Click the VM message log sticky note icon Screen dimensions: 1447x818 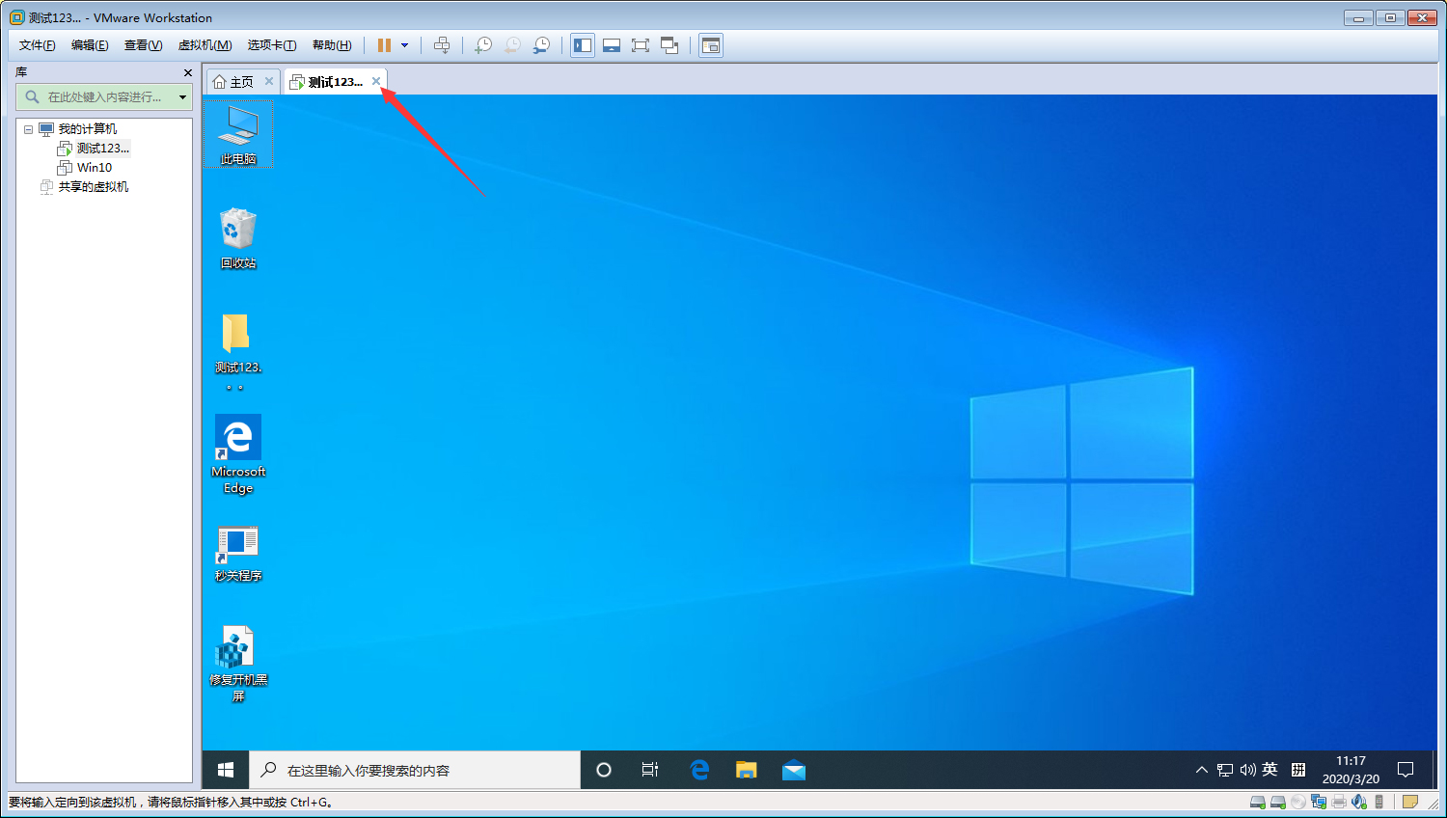pos(1408,801)
